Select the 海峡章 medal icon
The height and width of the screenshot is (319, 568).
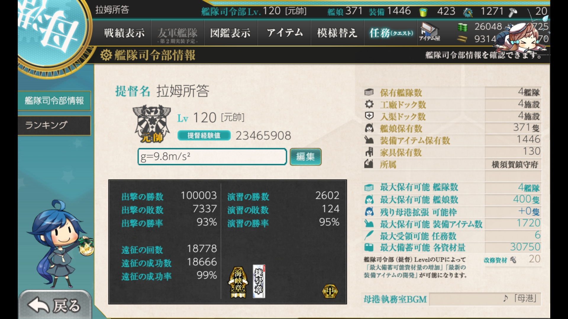coord(238,282)
